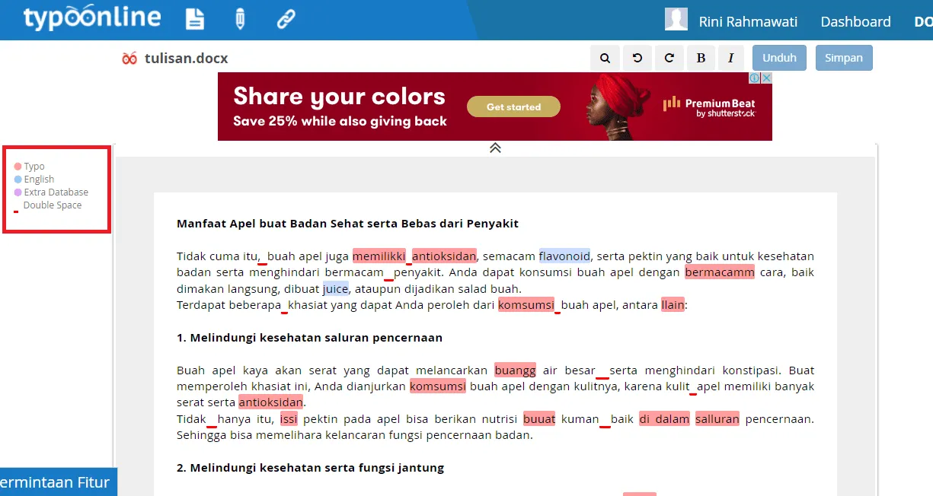Click highlighted typo 'bermacamm'
The height and width of the screenshot is (496, 933).
coord(720,272)
